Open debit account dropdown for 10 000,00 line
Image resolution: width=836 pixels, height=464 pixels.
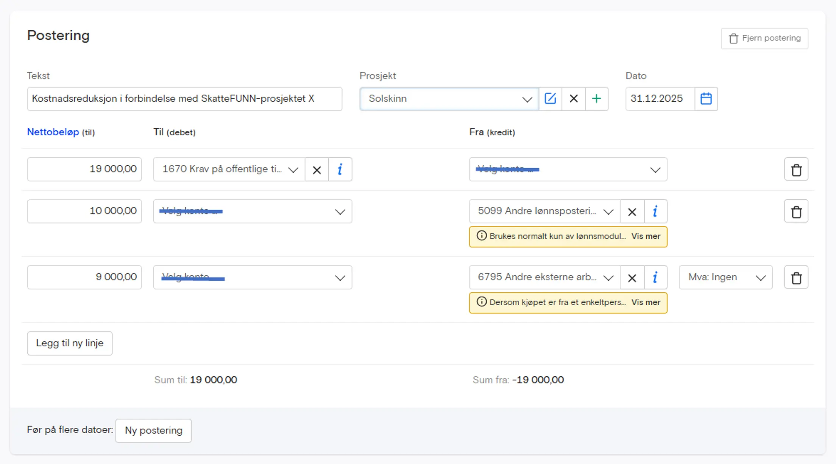tap(340, 212)
